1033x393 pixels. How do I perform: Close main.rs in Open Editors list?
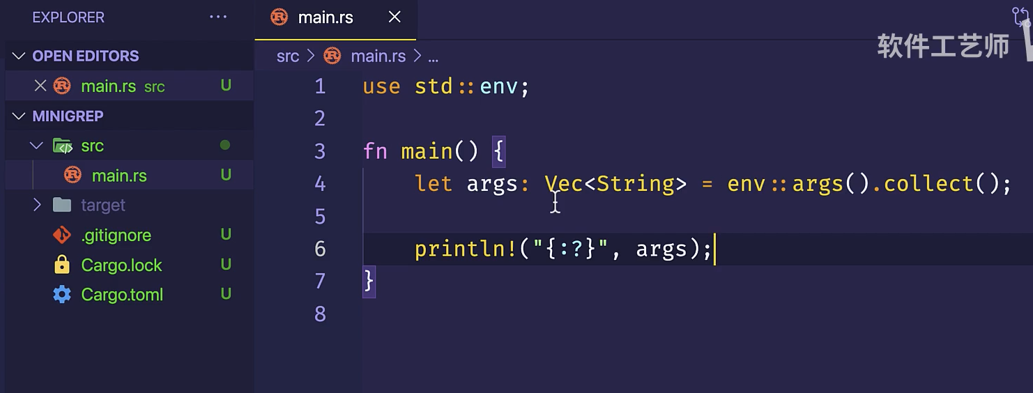click(x=40, y=86)
